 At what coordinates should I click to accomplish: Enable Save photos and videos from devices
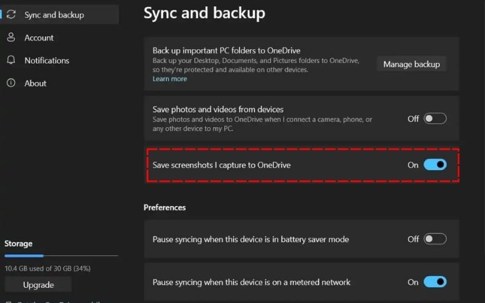tap(435, 118)
